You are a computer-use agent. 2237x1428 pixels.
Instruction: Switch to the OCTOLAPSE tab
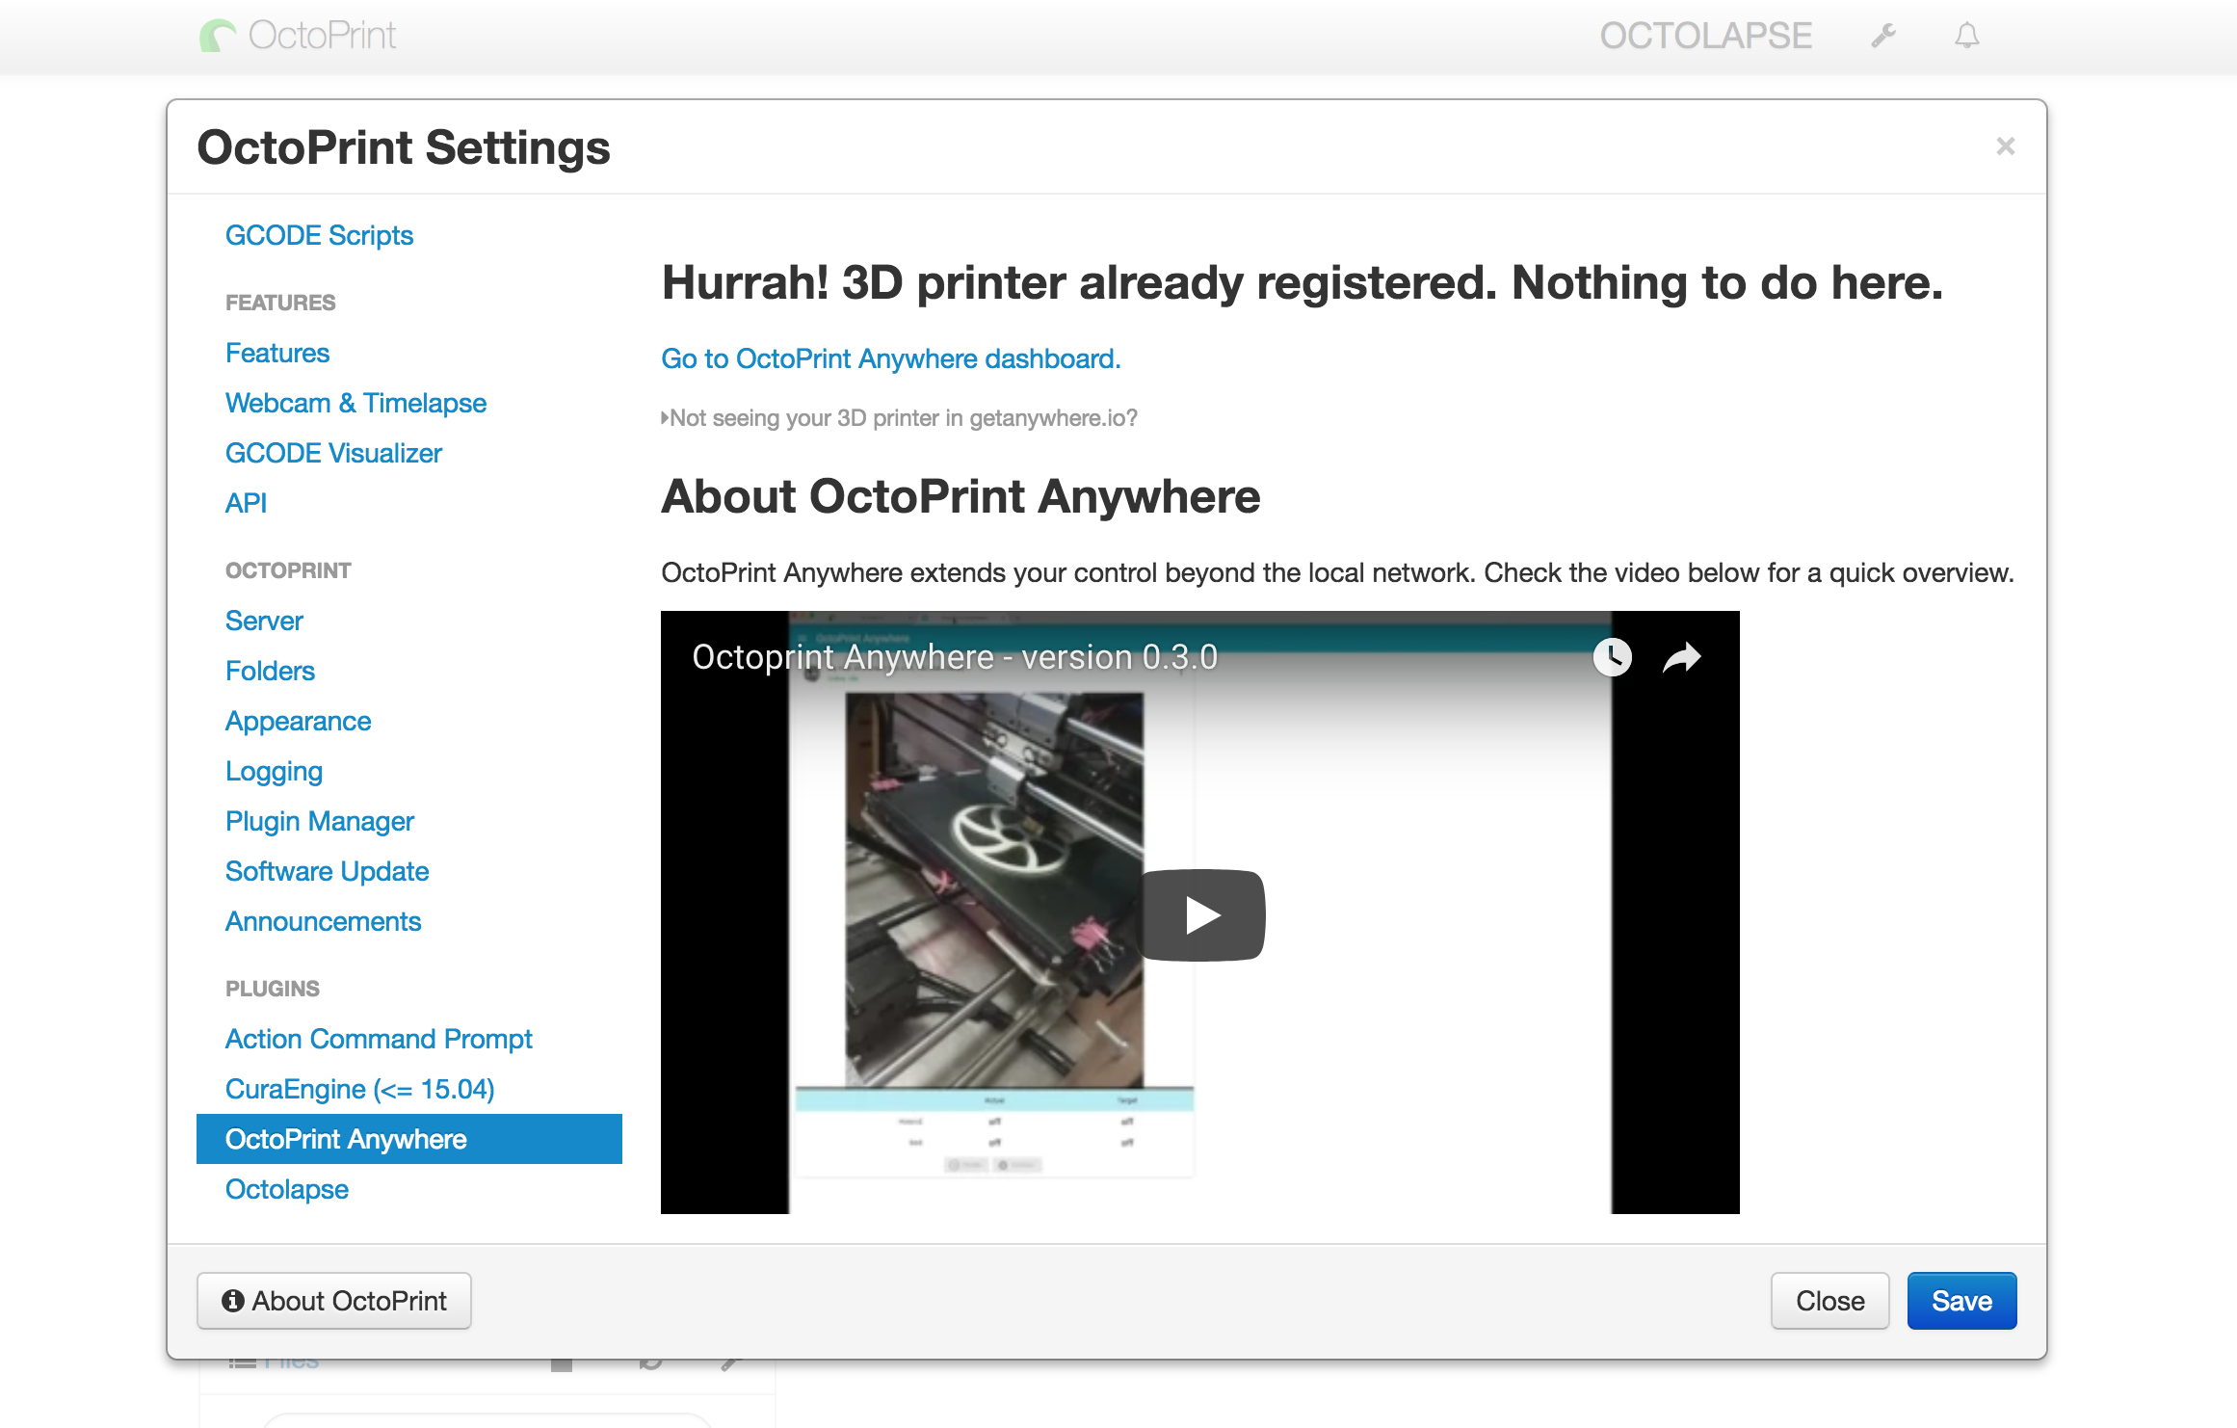(1706, 36)
